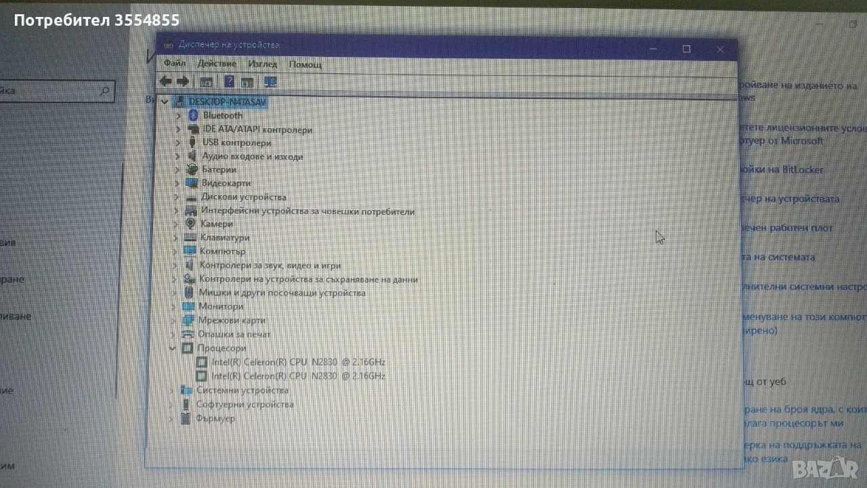Click the mouse icon for Мишки и други посочващи устройства

[x=190, y=293]
